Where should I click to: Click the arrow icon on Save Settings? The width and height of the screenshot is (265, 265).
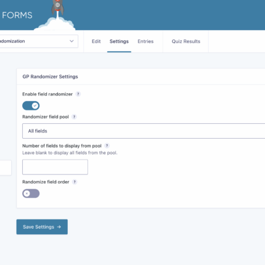(x=59, y=227)
